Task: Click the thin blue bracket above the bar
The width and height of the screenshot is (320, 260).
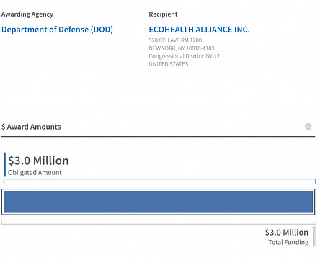Action: pyautogui.click(x=159, y=181)
